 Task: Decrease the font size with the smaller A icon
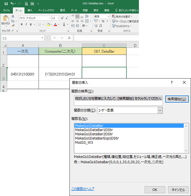67,18
